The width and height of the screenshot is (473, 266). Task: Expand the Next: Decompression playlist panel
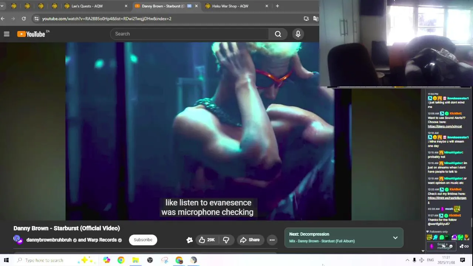[395, 238]
